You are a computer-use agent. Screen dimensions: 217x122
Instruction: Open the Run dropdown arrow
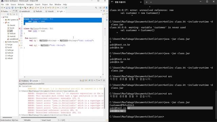(x=23, y=8)
